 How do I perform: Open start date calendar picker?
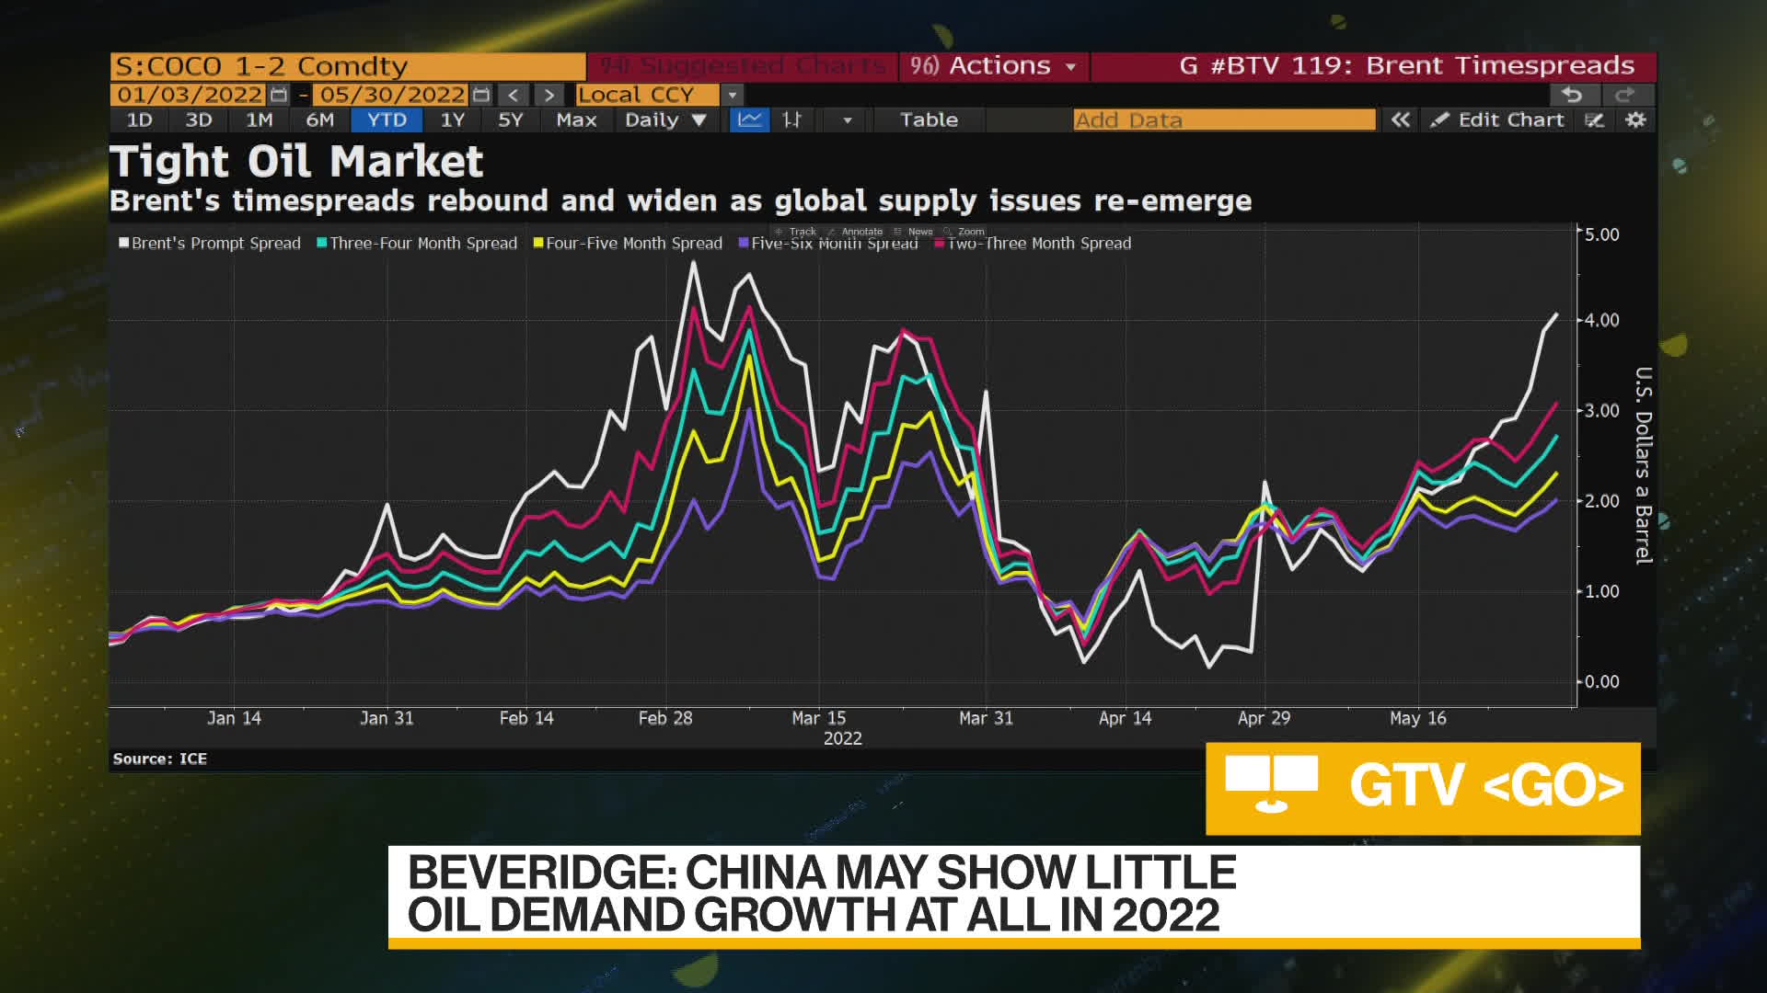(x=279, y=95)
